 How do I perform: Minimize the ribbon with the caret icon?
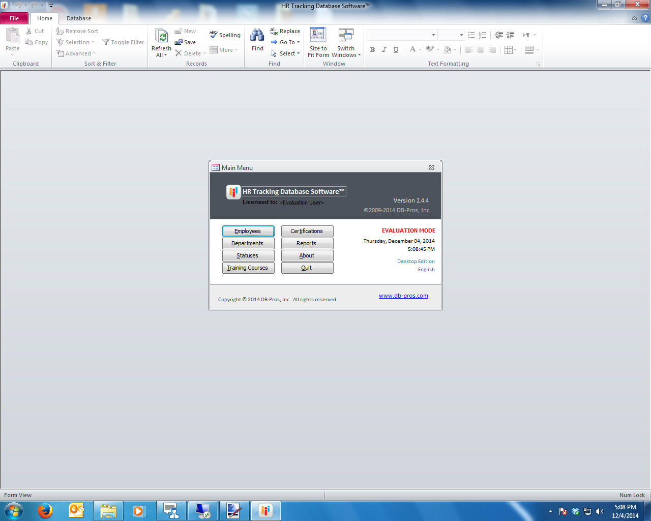[x=634, y=18]
